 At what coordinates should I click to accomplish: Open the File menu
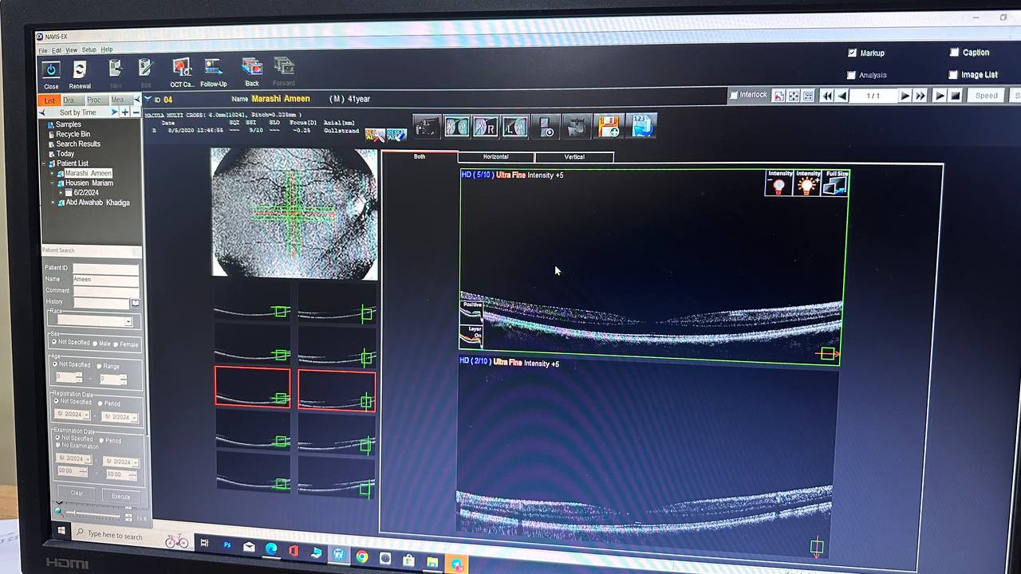[x=45, y=50]
